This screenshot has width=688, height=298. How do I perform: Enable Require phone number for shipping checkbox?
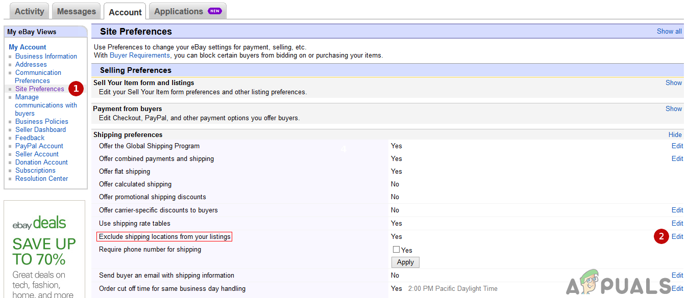pyautogui.click(x=396, y=250)
